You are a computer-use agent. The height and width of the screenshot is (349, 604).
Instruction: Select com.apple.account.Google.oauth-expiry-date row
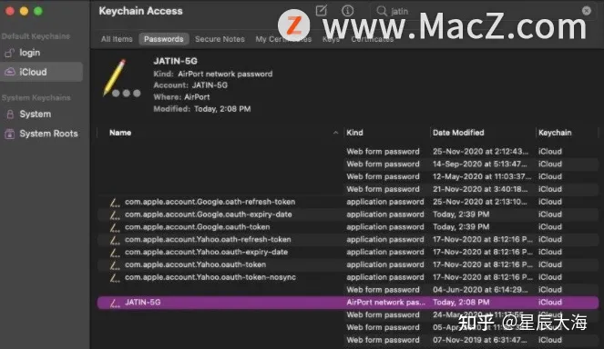[348, 214]
